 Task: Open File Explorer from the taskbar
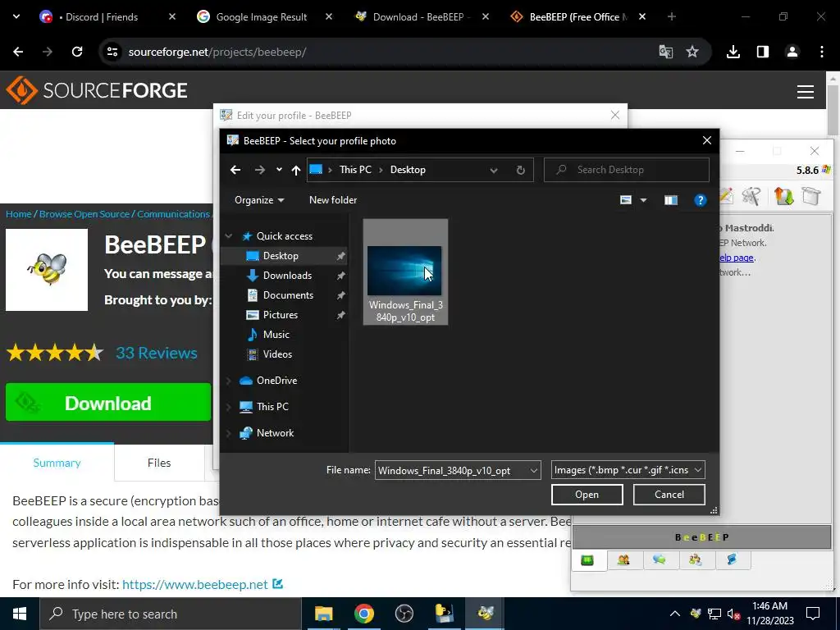pyautogui.click(x=323, y=614)
